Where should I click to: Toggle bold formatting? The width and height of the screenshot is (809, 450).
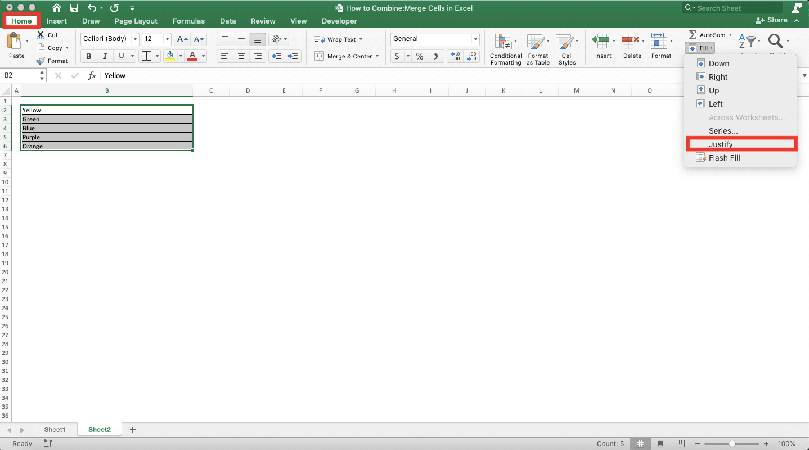pyautogui.click(x=88, y=56)
